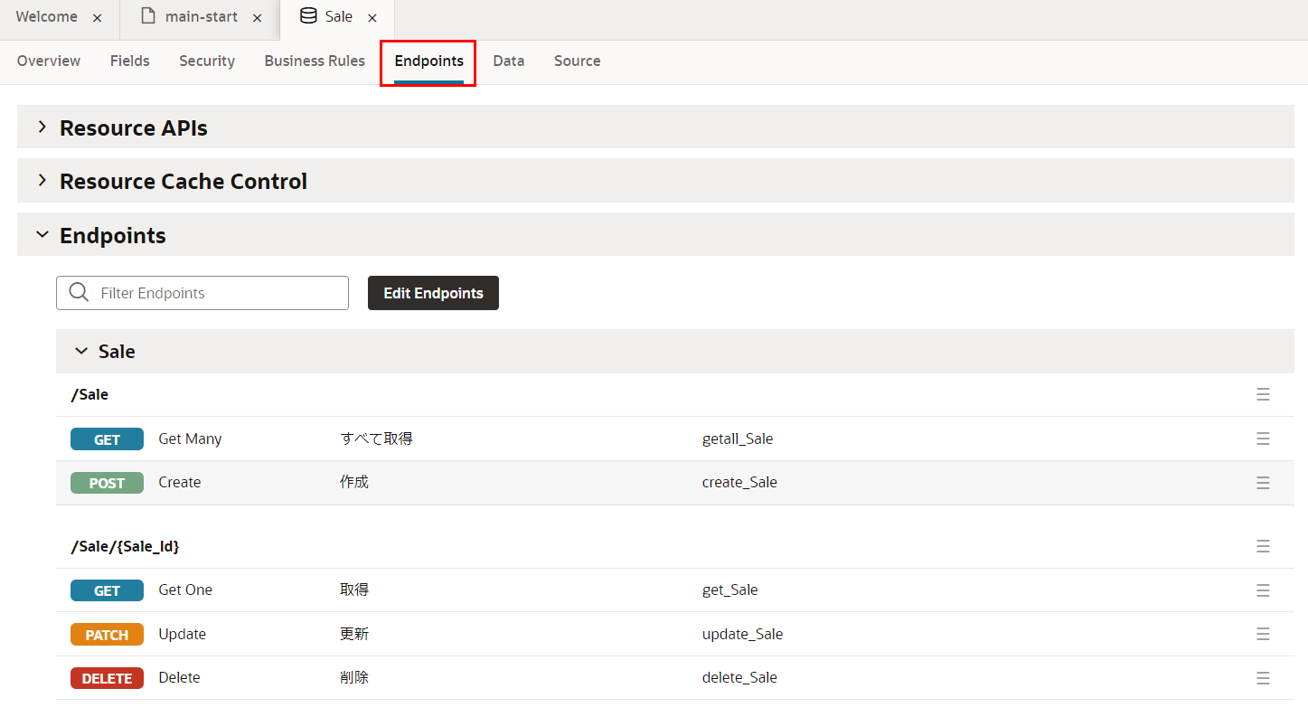Go to the Welcome tab
The image size is (1308, 717).
click(46, 17)
